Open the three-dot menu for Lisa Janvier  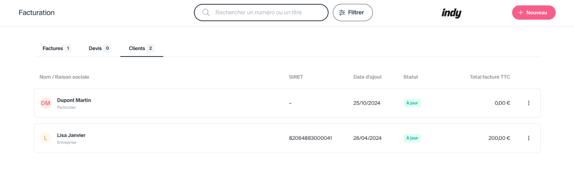(x=529, y=138)
